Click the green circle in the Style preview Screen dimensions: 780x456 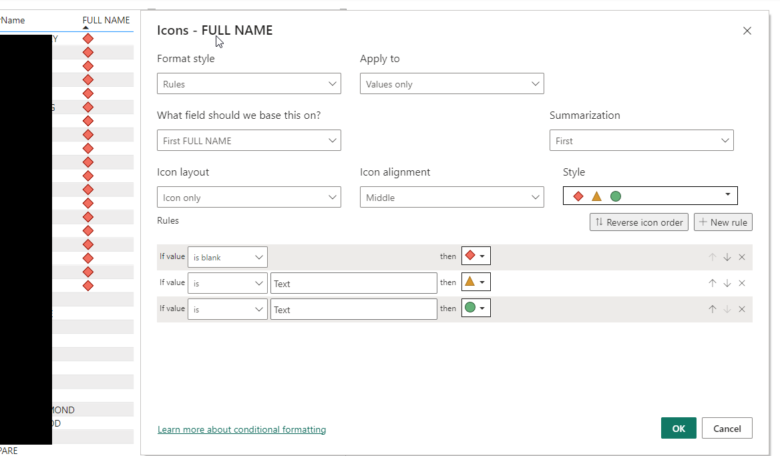pyautogui.click(x=615, y=196)
